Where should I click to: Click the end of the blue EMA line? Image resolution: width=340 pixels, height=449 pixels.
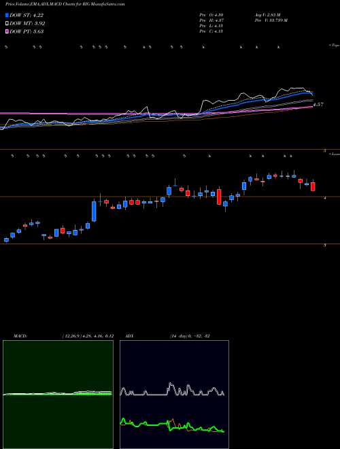[x=312, y=94]
